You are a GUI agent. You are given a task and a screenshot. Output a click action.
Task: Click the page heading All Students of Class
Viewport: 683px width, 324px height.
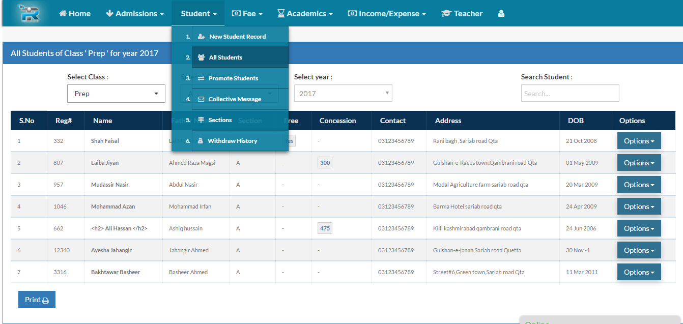click(84, 53)
